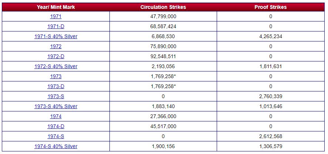Click the 1,769,258* value in 1973 row
This screenshot has width=328, height=154.
(163, 77)
